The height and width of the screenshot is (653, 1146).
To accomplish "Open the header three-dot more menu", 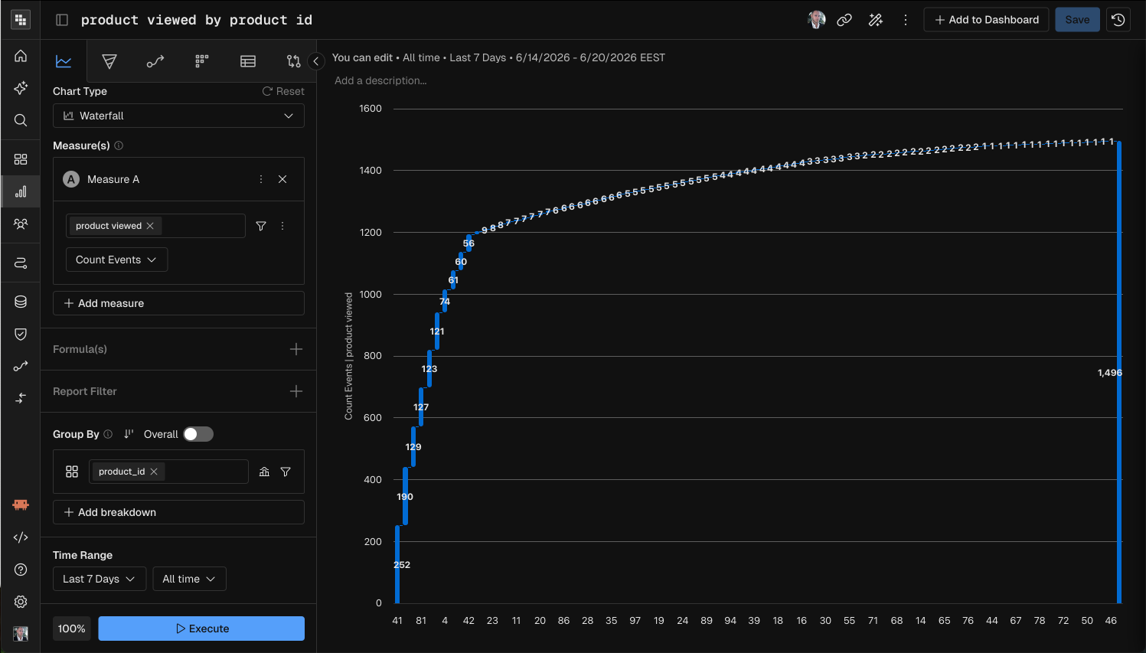I will tap(906, 20).
